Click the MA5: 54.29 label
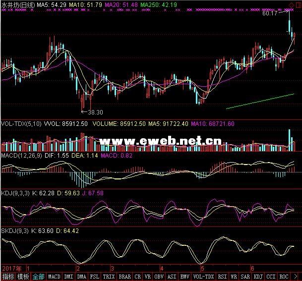The width and height of the screenshot is (302, 281). click(x=52, y=5)
